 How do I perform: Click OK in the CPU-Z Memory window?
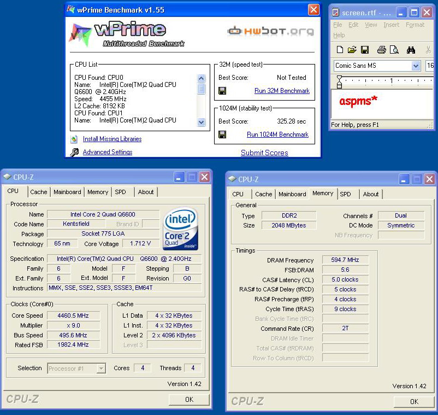coord(414,401)
